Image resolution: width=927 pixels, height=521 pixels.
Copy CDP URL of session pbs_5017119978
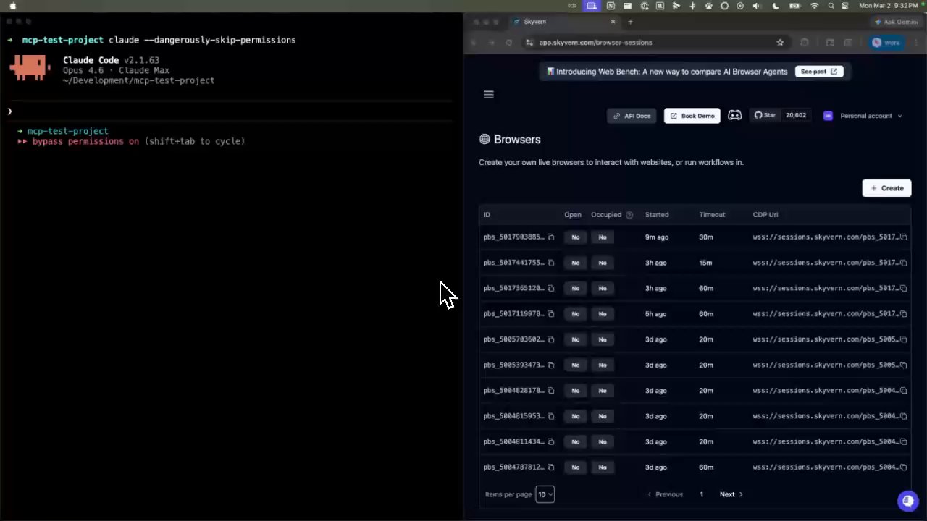pos(903,314)
